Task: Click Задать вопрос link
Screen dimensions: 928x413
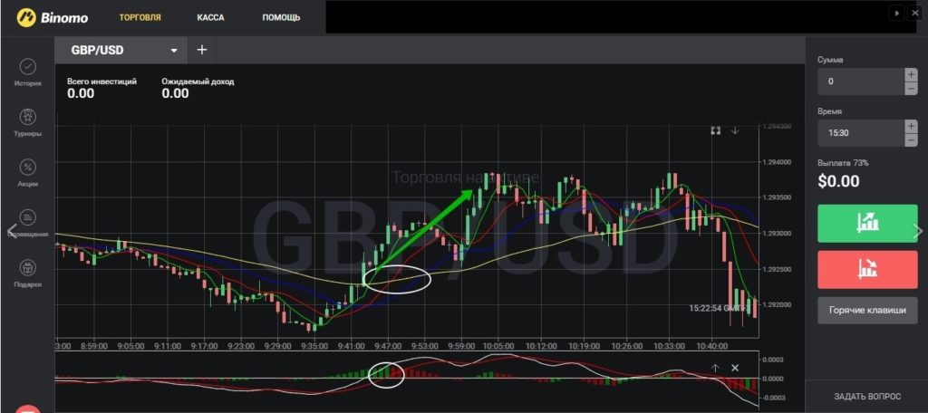Action: (x=867, y=397)
